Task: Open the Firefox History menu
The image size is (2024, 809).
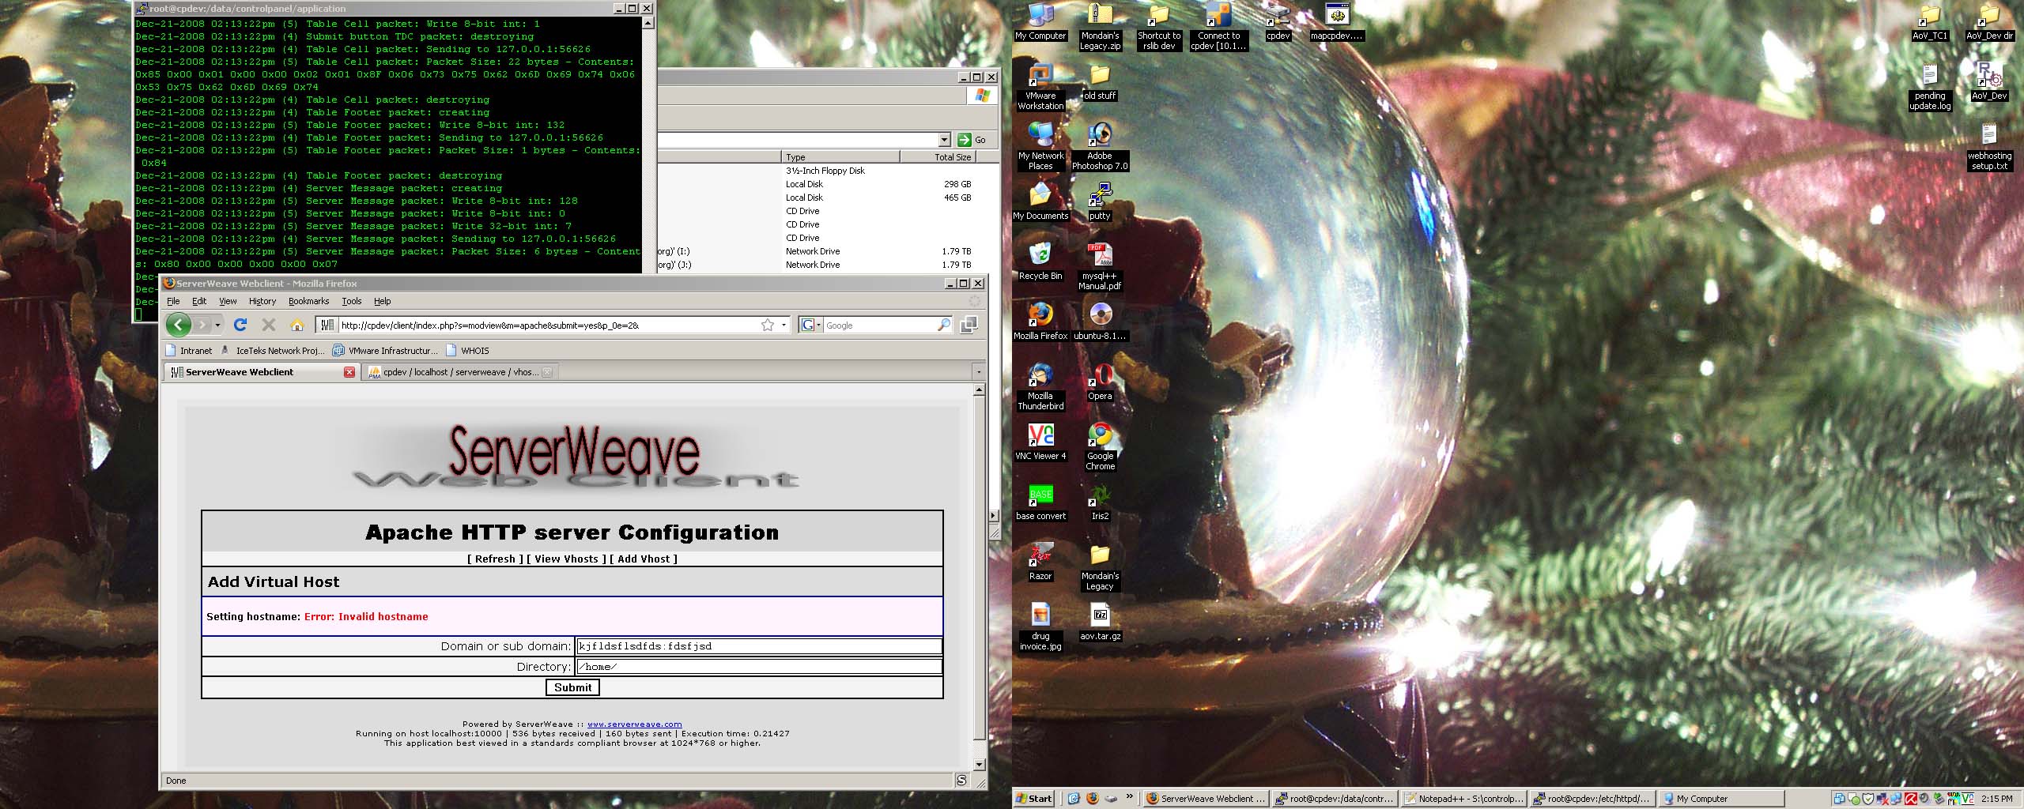Action: 262,301
